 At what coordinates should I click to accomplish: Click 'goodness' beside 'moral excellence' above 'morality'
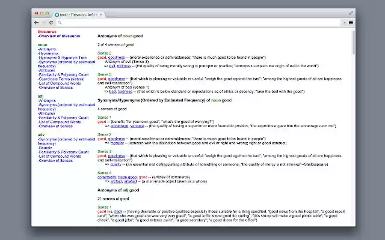[x=116, y=139]
